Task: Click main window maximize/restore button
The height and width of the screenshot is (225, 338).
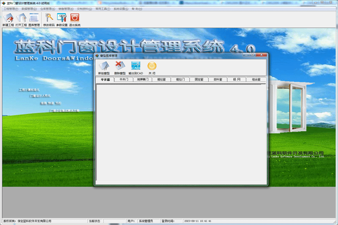Action: click(x=322, y=3)
